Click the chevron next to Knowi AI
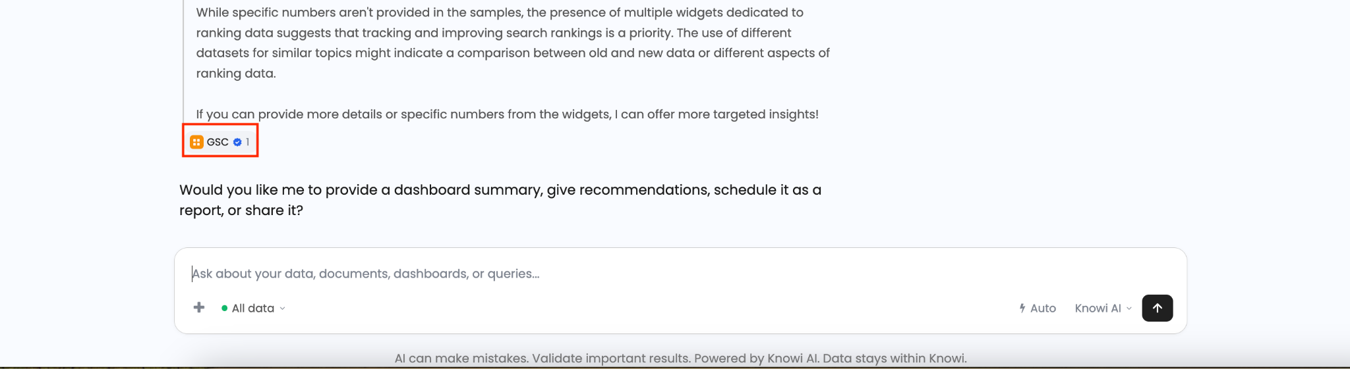Viewport: 1350px width, 369px height. click(x=1129, y=308)
